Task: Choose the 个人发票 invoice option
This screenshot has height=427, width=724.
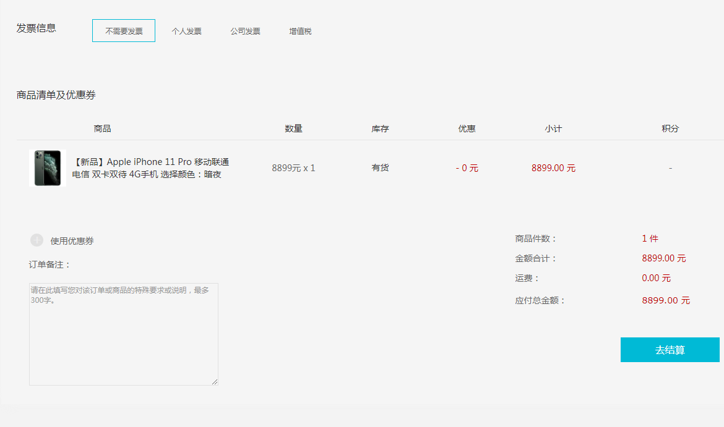Action: [x=186, y=32]
